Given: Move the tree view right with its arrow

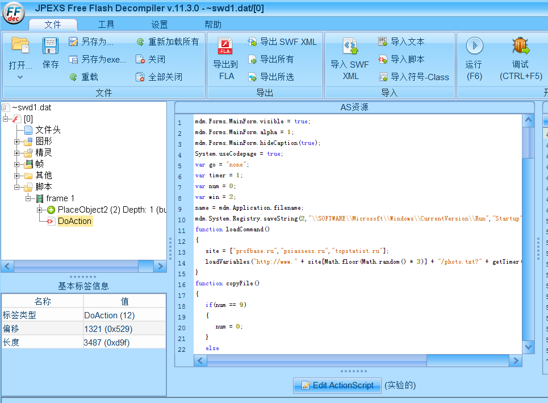Looking at the screenshot, I should point(160,266).
